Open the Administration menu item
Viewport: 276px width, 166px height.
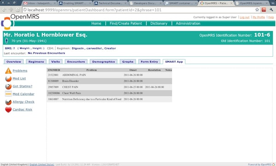[x=188, y=24]
